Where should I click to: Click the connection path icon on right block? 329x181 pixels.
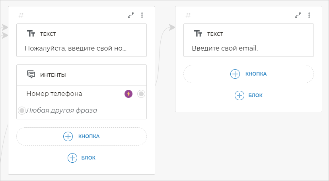pyautogui.click(x=298, y=16)
